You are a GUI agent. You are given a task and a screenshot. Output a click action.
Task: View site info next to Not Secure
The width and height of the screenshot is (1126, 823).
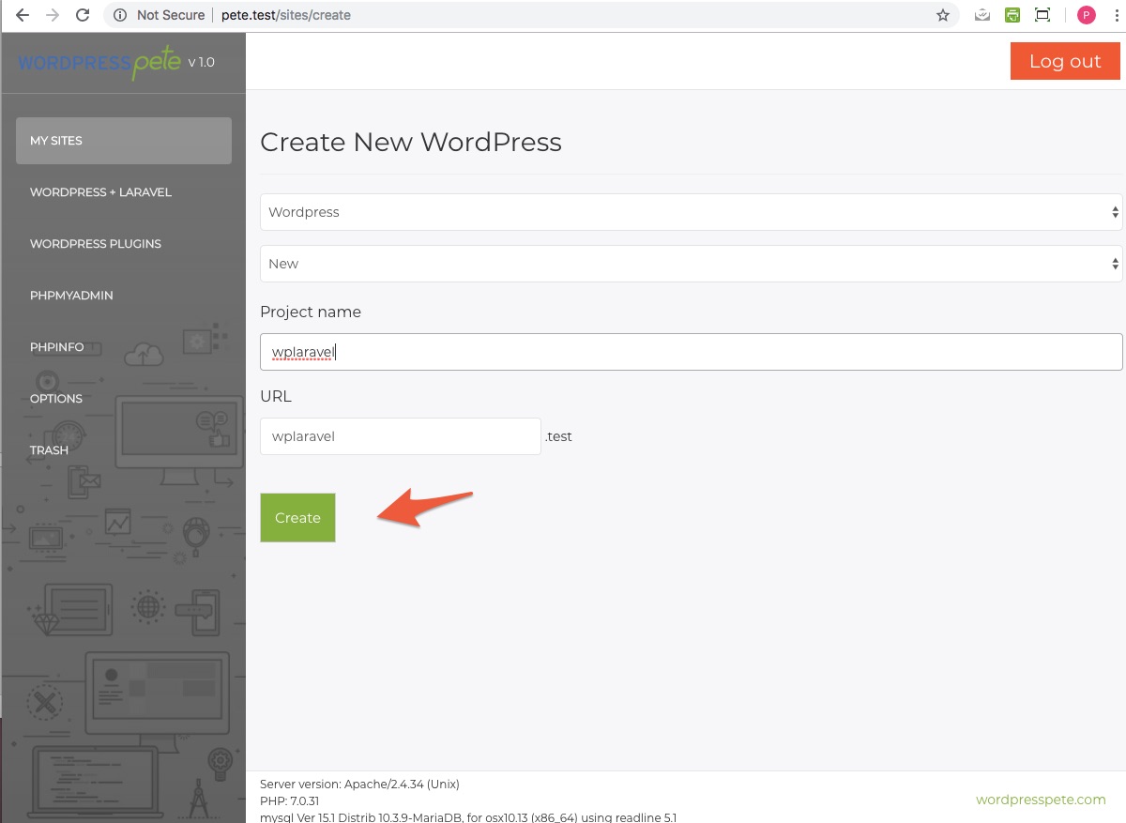[120, 15]
